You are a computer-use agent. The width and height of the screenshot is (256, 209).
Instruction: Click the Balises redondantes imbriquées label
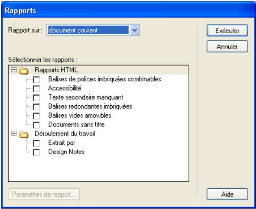click(x=90, y=107)
